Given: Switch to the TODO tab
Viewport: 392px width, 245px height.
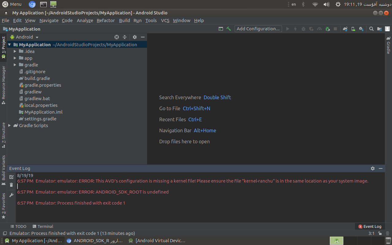Looking at the screenshot, I should [x=18, y=226].
